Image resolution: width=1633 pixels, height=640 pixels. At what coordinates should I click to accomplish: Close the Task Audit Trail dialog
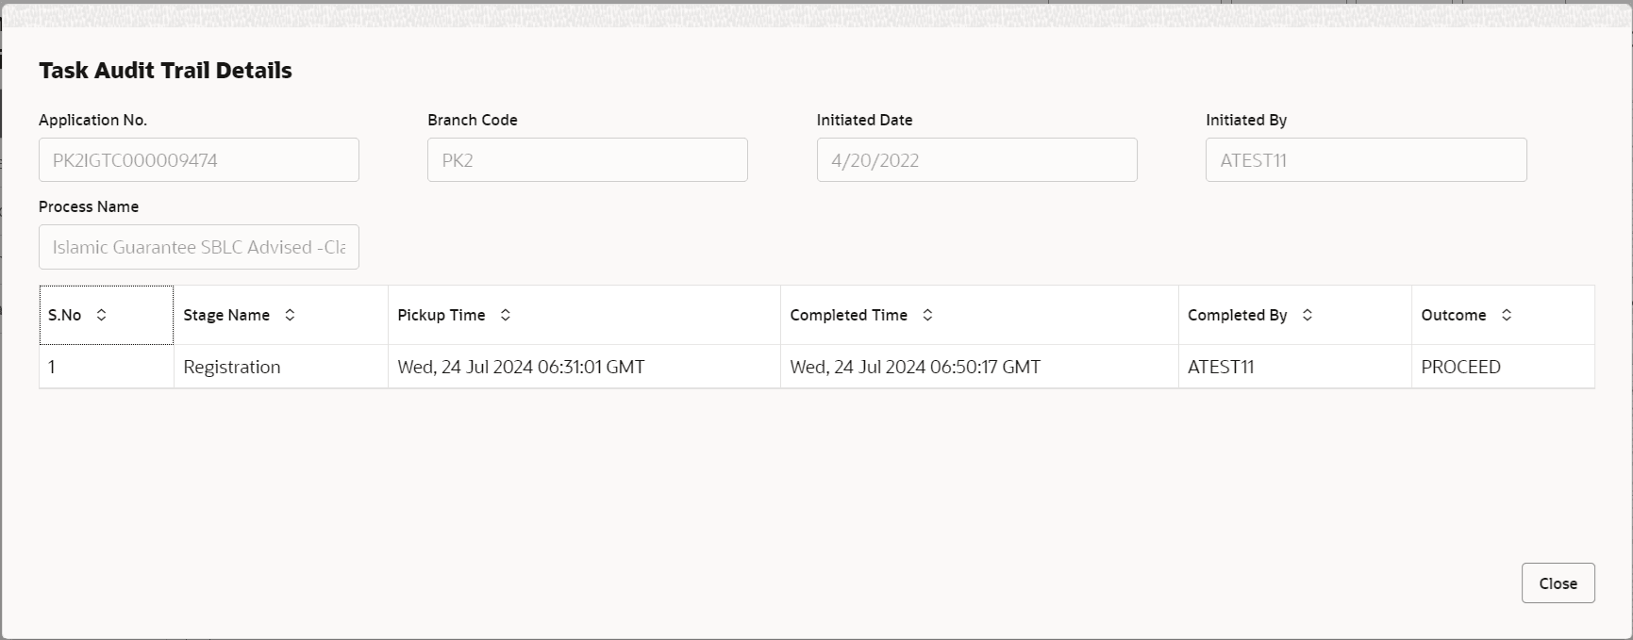(x=1558, y=583)
